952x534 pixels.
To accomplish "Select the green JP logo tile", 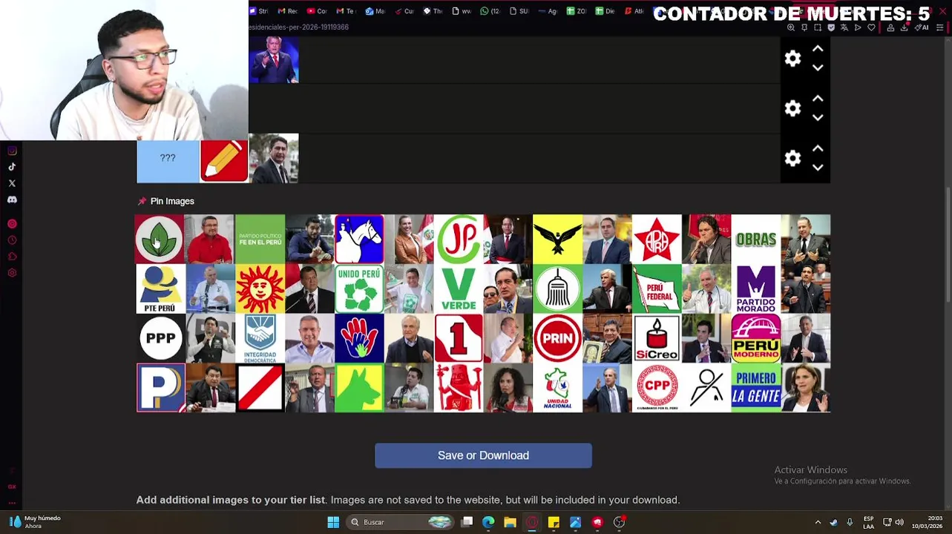I will click(459, 239).
